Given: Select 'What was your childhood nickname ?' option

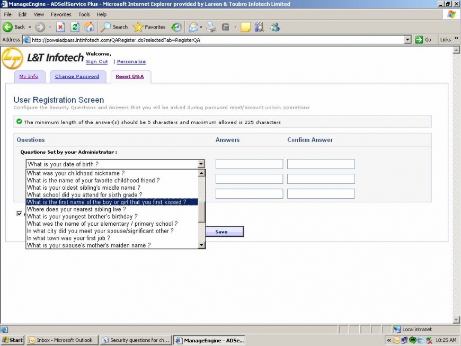Looking at the screenshot, I should [76, 173].
